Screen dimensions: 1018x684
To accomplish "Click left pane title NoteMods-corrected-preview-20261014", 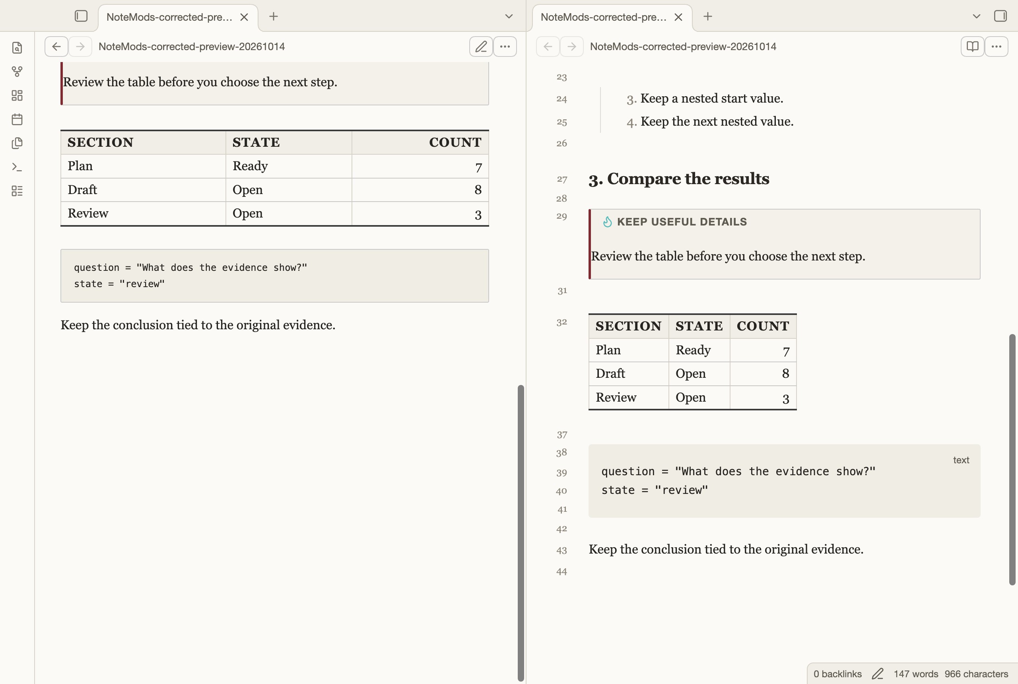I will click(192, 47).
